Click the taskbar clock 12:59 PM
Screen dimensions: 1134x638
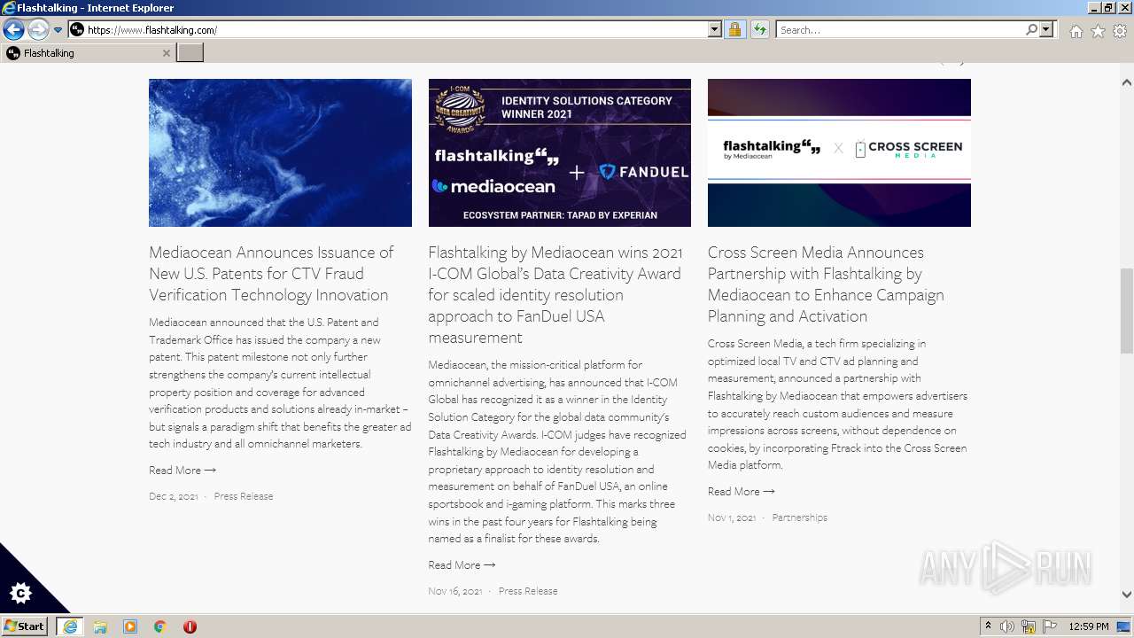[1089, 626]
